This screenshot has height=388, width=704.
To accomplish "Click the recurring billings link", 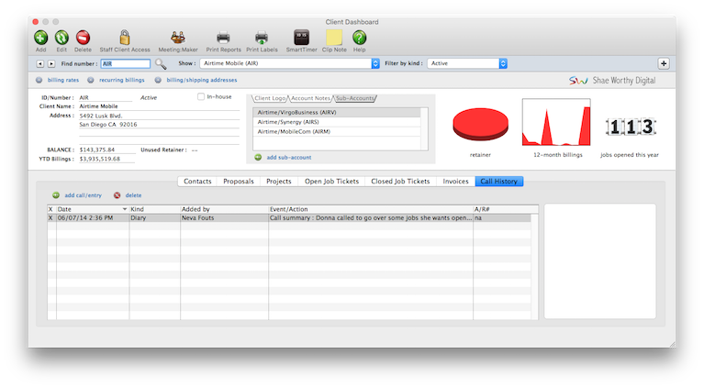I will (121, 81).
